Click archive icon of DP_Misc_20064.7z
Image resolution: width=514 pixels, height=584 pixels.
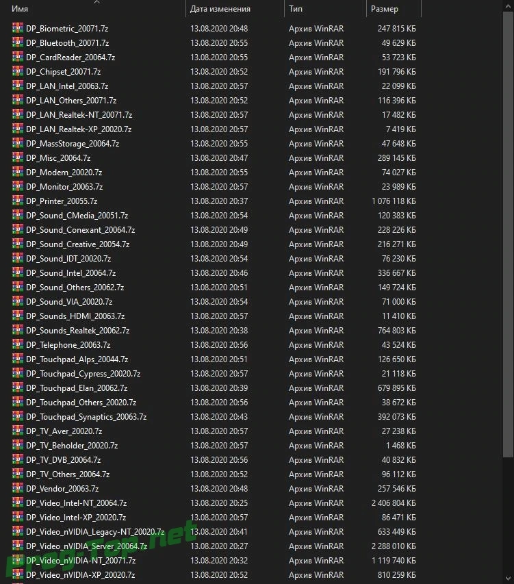(x=18, y=158)
